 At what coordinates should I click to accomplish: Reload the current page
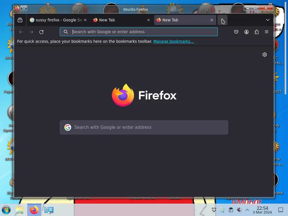click(x=41, y=32)
